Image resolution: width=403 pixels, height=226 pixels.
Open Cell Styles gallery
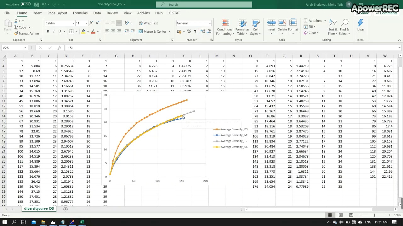[x=256, y=28]
